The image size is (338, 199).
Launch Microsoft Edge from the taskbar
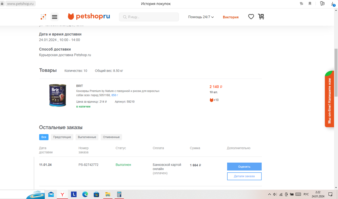tap(85, 195)
